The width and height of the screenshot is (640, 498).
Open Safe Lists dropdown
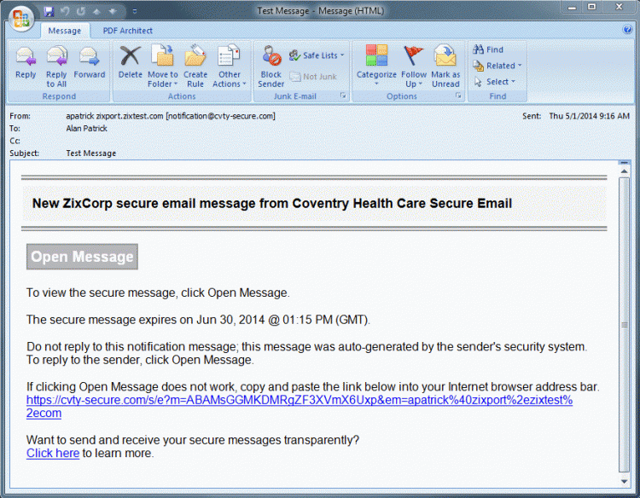[x=317, y=55]
